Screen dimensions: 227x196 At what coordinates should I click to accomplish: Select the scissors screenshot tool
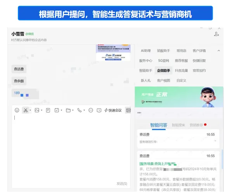[26, 110]
